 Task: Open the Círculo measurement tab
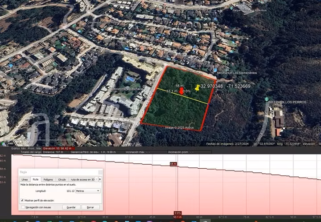point(62,179)
